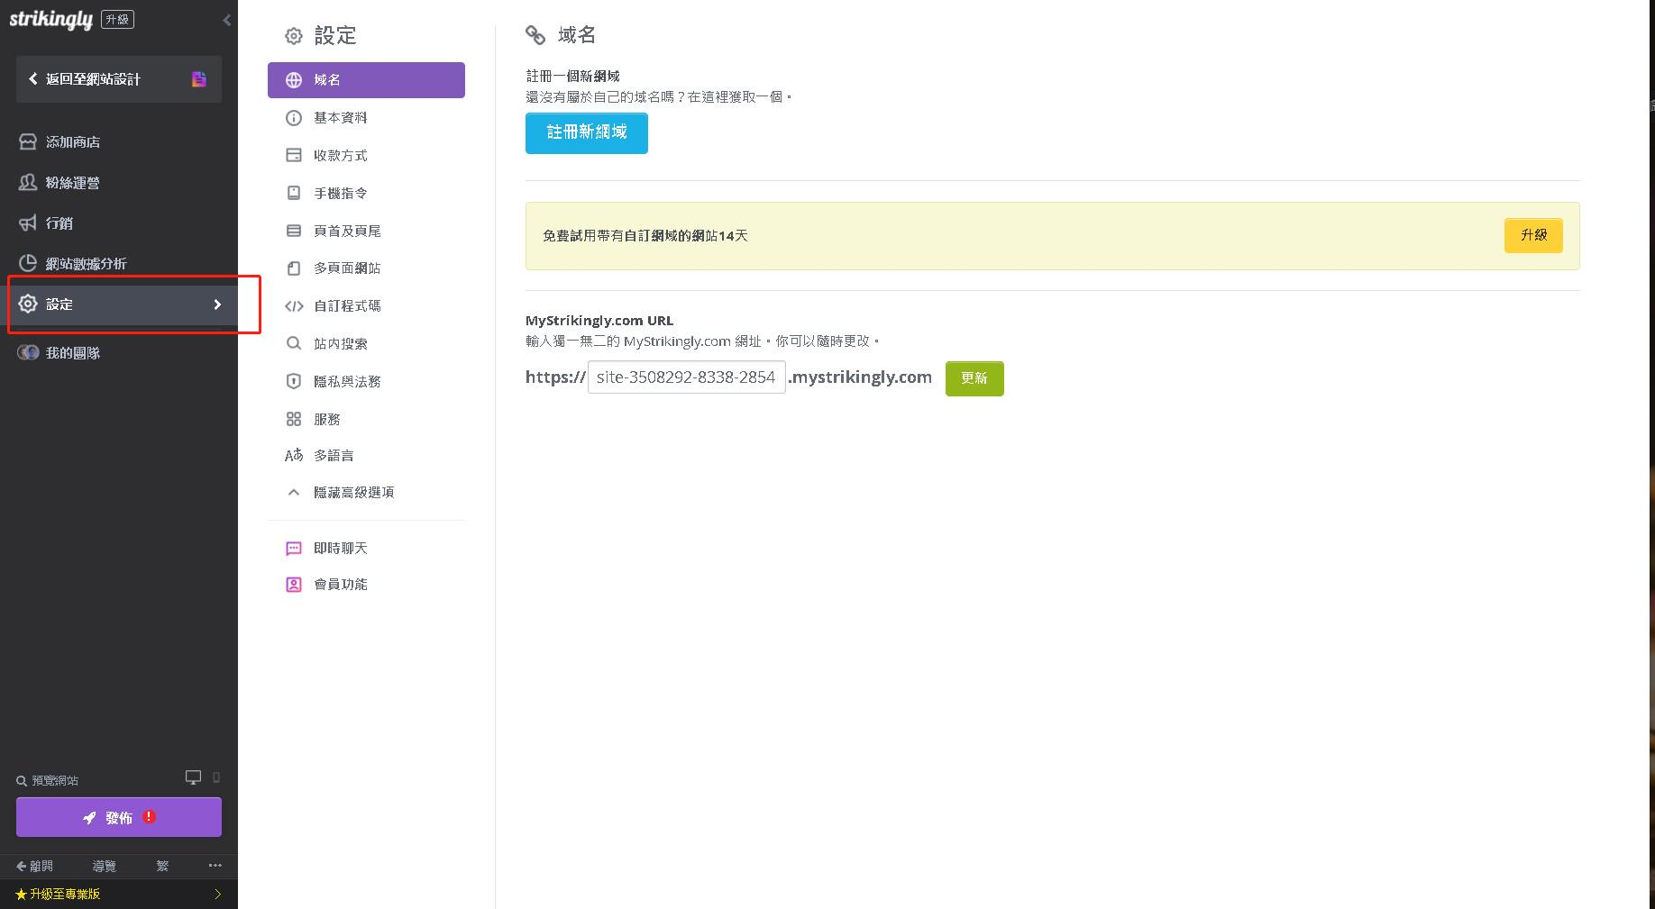Select the 隱私與法務 shield icon
This screenshot has height=909, width=1655.
[x=293, y=381]
